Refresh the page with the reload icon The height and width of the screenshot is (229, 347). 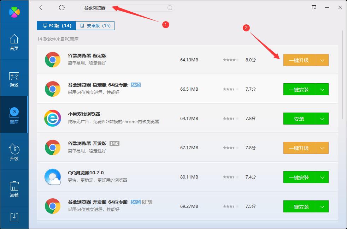(x=61, y=8)
